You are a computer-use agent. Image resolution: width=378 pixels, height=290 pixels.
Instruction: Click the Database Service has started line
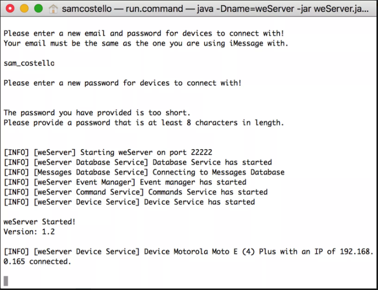138,162
